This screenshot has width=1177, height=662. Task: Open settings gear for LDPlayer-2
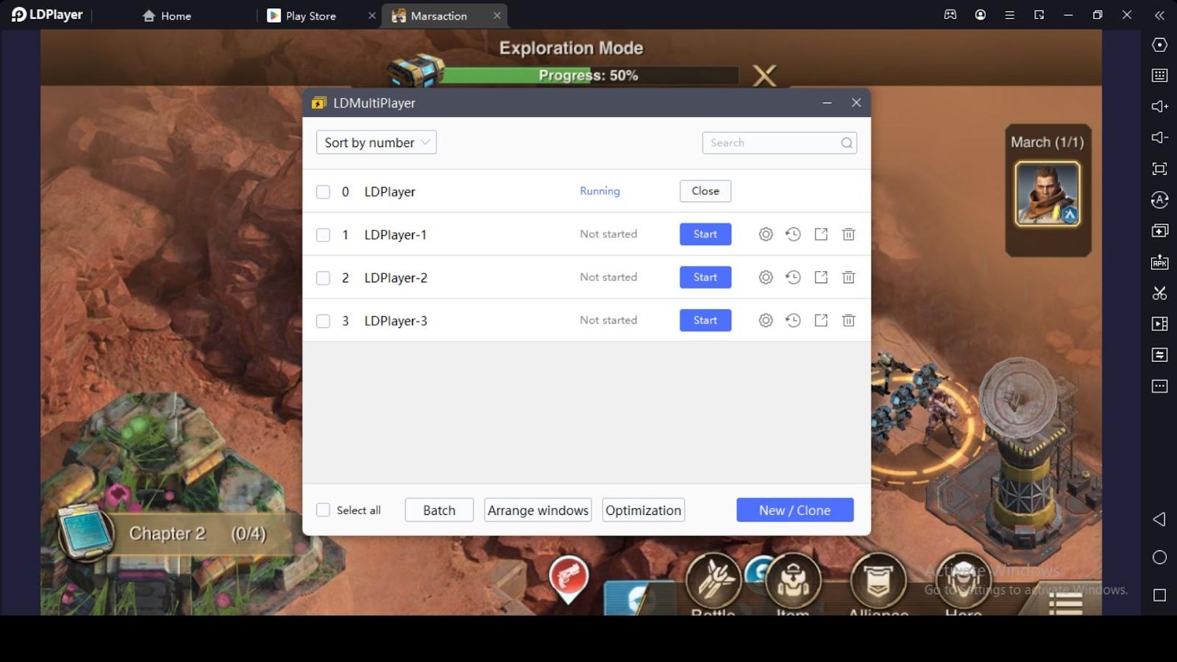click(766, 277)
